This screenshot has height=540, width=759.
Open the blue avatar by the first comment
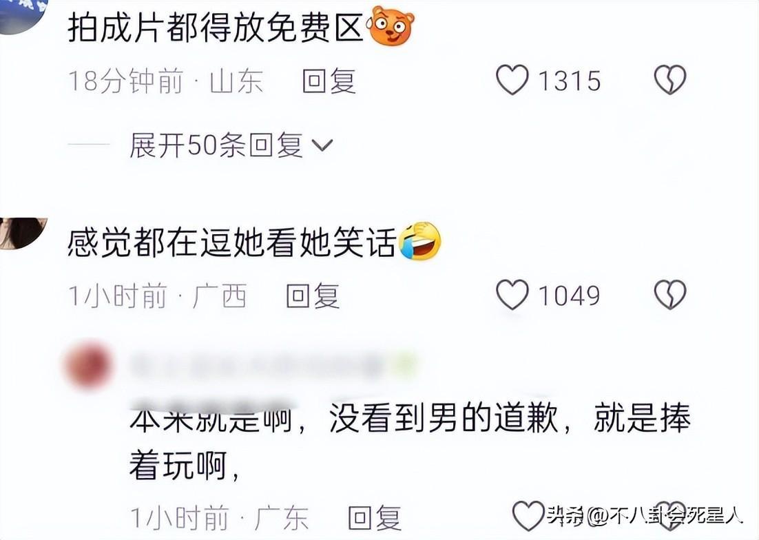(22, 15)
